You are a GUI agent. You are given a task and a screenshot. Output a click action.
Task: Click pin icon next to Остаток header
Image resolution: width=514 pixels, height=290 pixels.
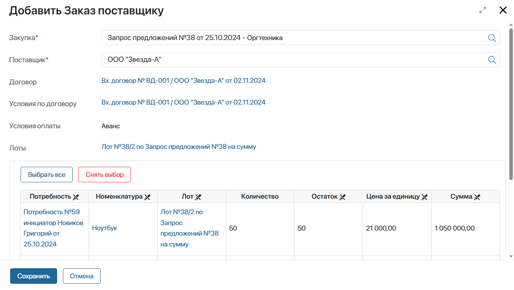(x=342, y=197)
